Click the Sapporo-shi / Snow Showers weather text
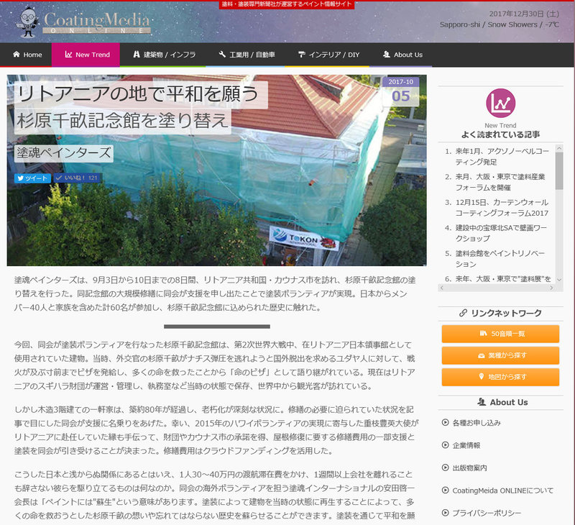This screenshot has height=525, width=575. [x=499, y=24]
